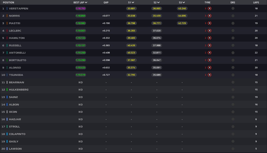Click Verstappen's purple best lap time

(x=80, y=8)
